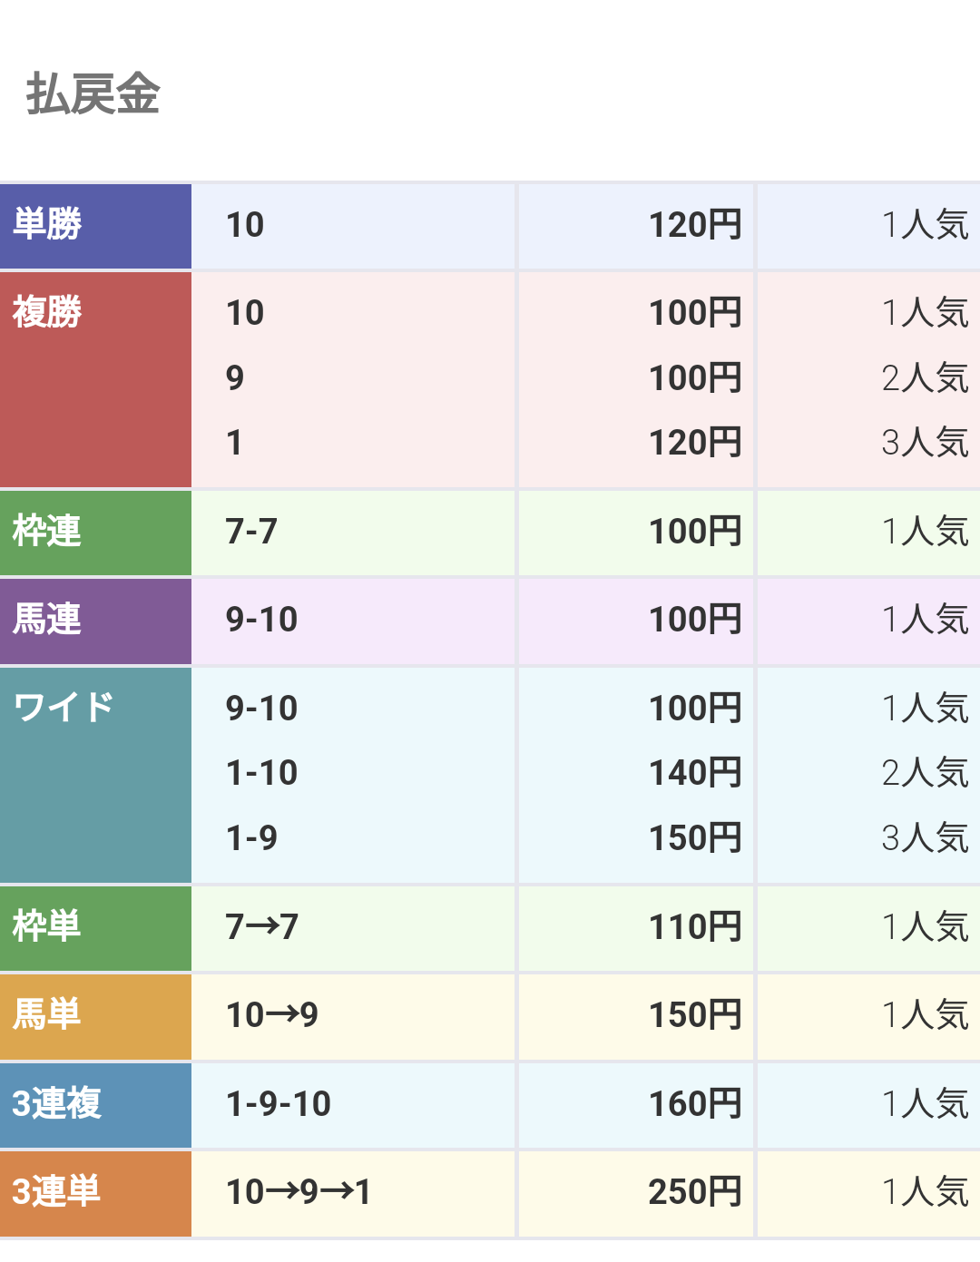This screenshot has width=980, height=1262.
Task: Click 3人気 in the 複勝 row
Action: [925, 443]
